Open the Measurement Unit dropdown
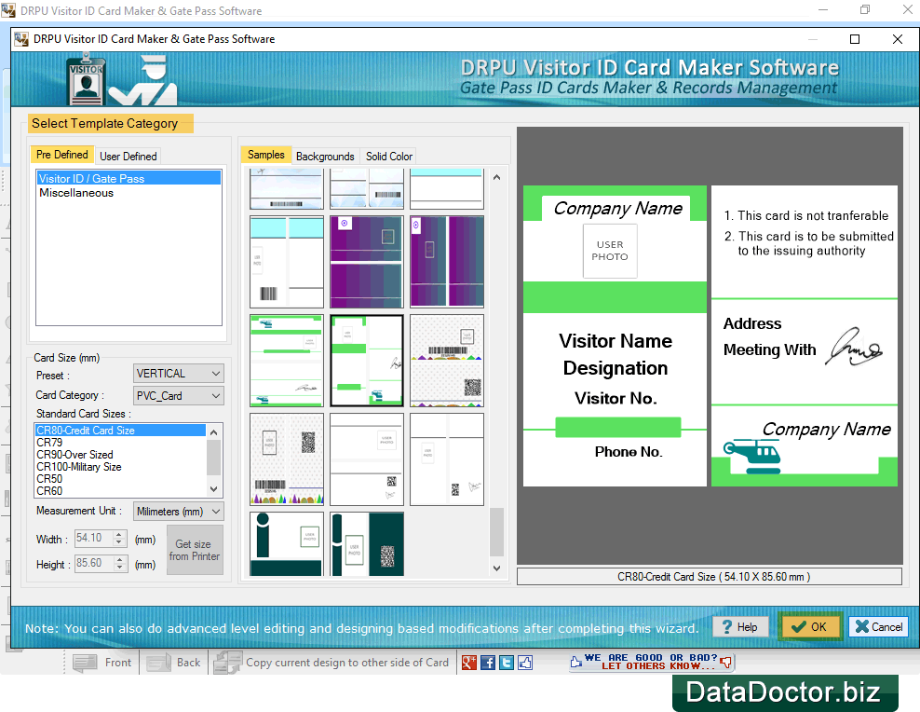Image resolution: width=920 pixels, height=712 pixels. point(179,512)
